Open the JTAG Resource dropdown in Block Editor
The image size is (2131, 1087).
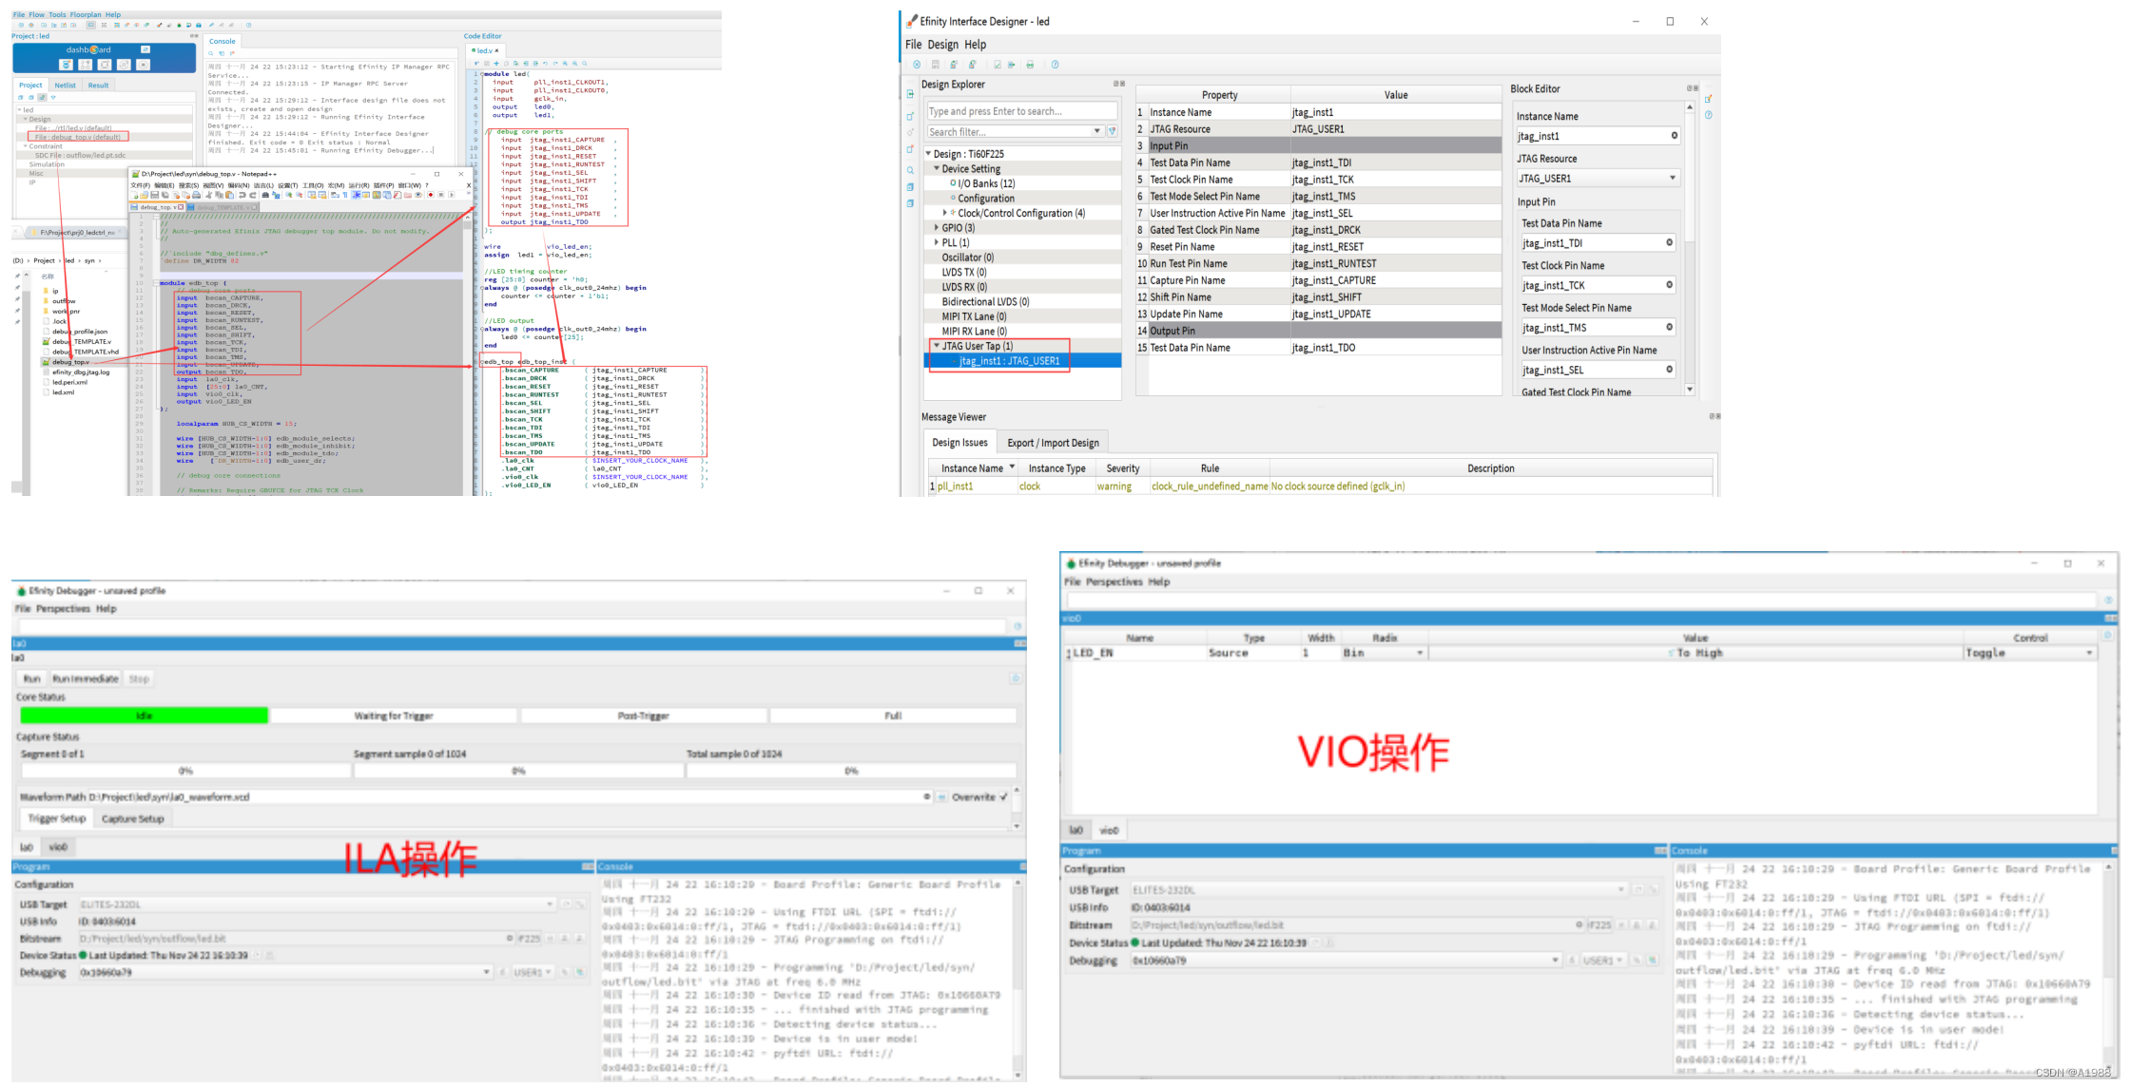click(x=1672, y=178)
